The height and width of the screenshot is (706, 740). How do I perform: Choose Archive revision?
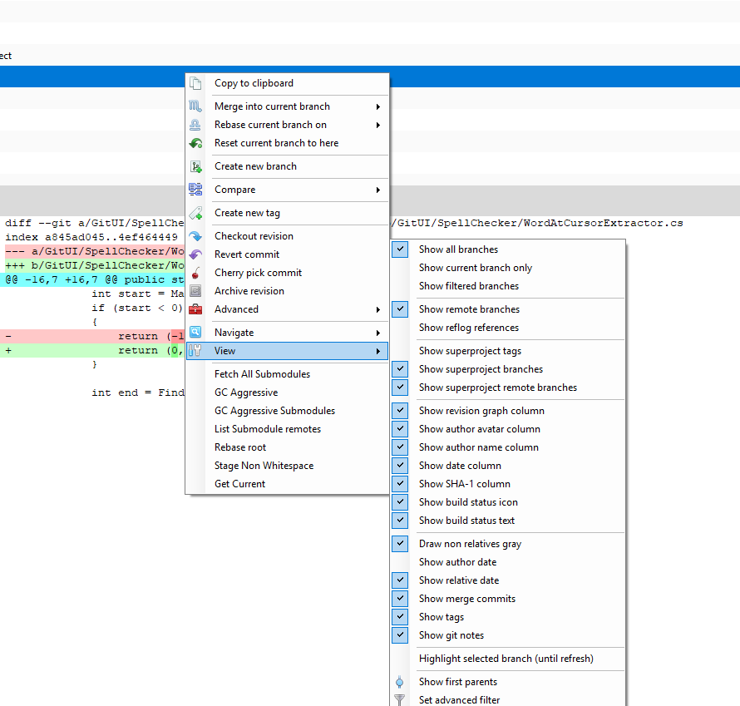point(288,291)
